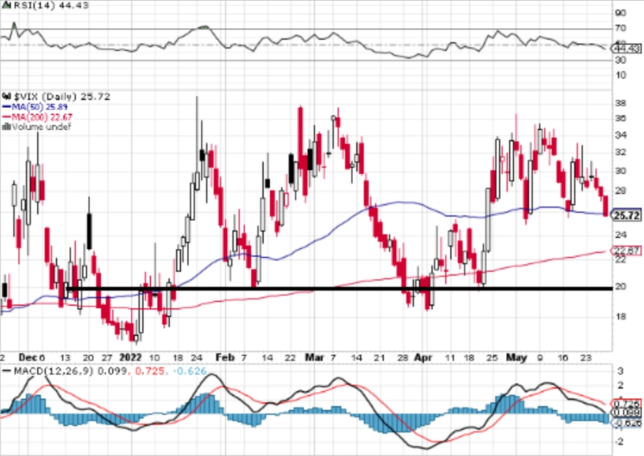Image resolution: width=644 pixels, height=456 pixels.
Task: Click the RSI(14) indicator triangle icon
Action: [x=6, y=5]
